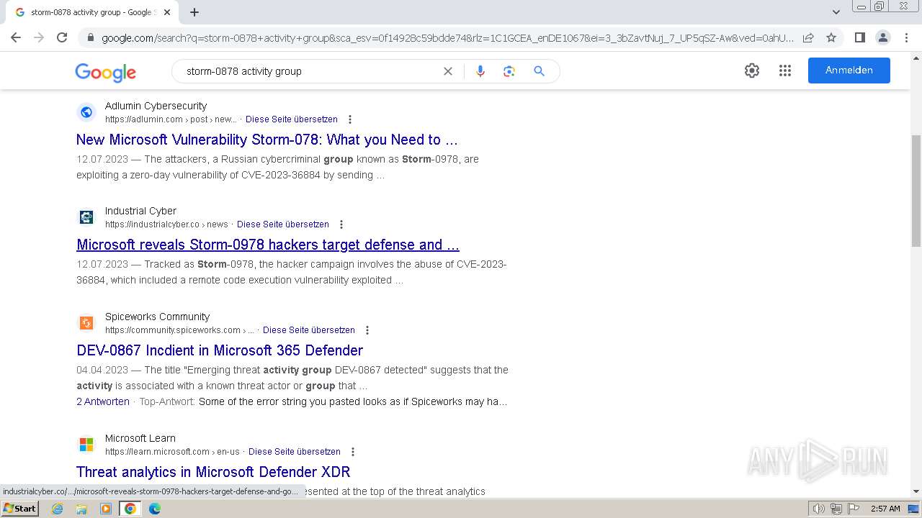Image resolution: width=922 pixels, height=518 pixels.
Task: Focus the Google search input field
Action: 310,71
